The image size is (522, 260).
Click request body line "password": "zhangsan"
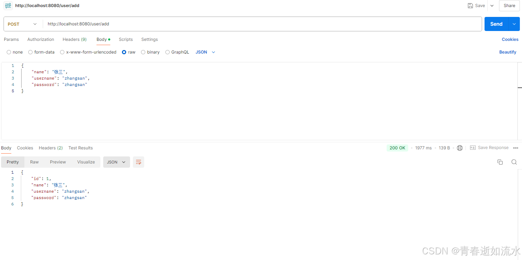[x=59, y=85]
